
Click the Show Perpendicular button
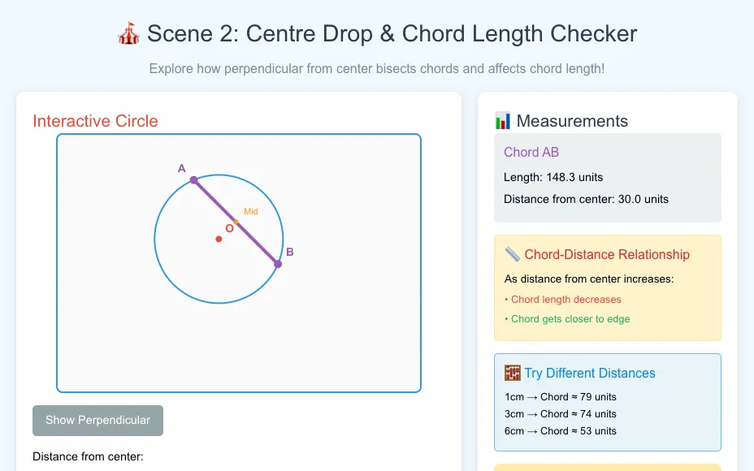(97, 421)
